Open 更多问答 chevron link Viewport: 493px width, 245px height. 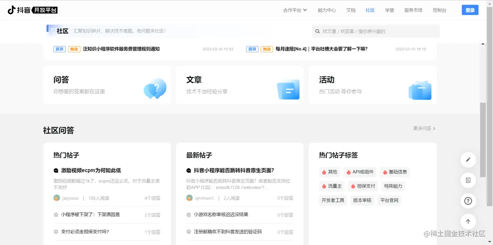coord(424,128)
